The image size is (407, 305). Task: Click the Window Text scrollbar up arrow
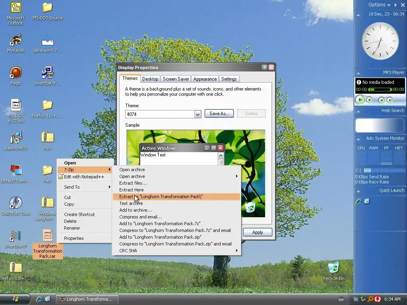coord(221,155)
